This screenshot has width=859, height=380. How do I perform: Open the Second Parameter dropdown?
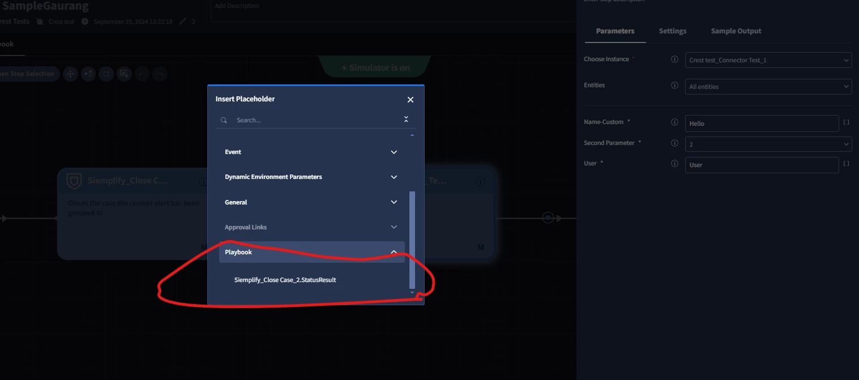768,144
